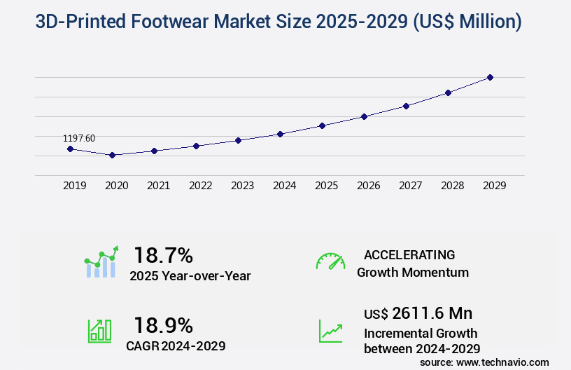Click the line graph icon beside Incremental Growth
The image size is (571, 370).
(330, 331)
